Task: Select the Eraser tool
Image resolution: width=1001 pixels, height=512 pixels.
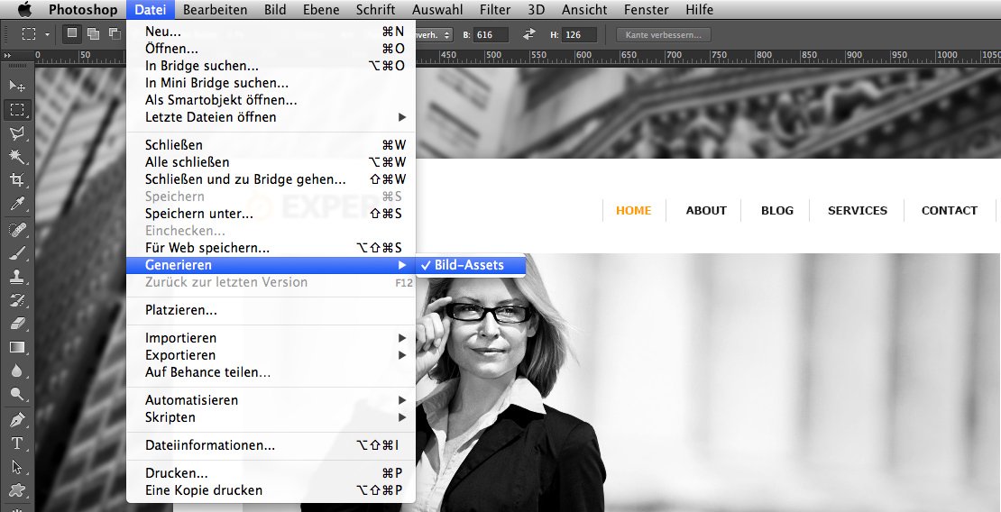Action: coord(16,324)
